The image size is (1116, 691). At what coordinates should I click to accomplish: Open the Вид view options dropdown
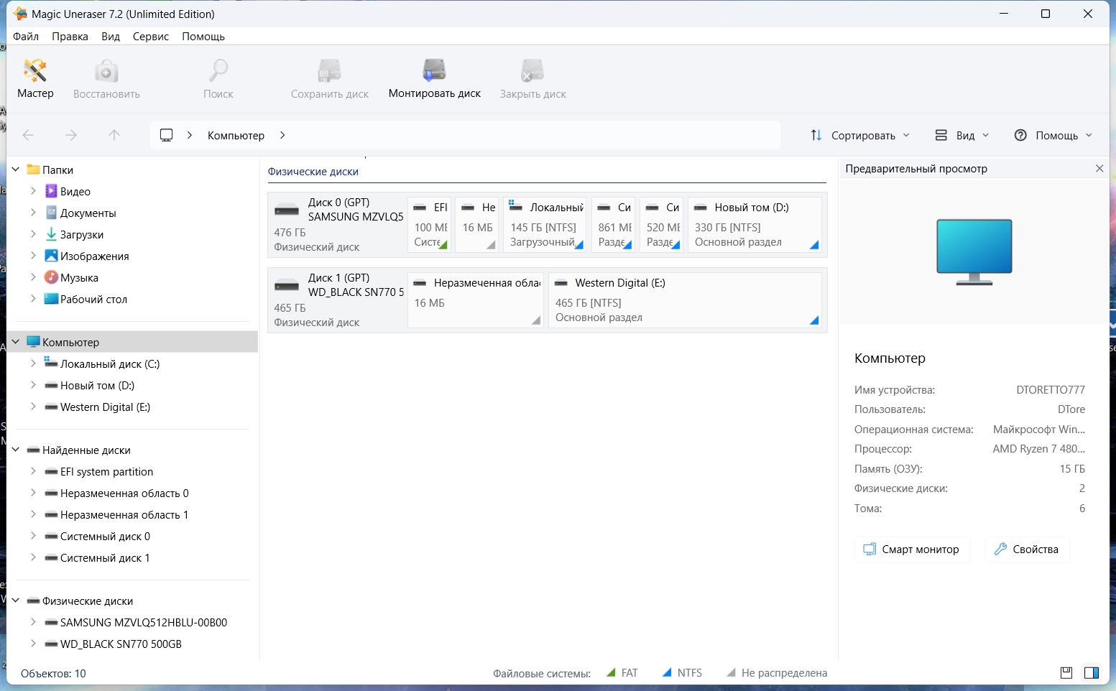(x=962, y=135)
